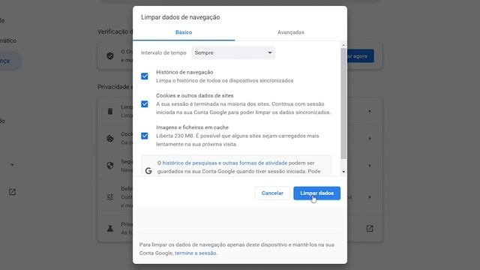Click the termine a sessão link

point(195,253)
